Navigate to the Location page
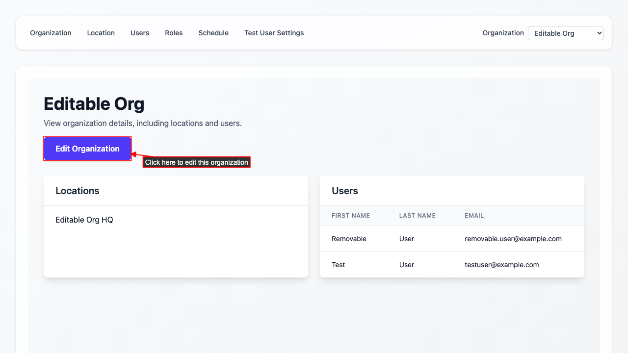628x353 pixels. click(x=101, y=33)
